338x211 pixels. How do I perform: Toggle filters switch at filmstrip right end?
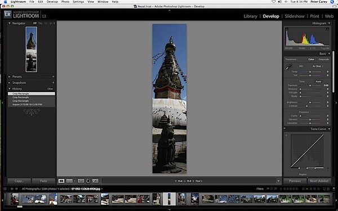(333, 189)
